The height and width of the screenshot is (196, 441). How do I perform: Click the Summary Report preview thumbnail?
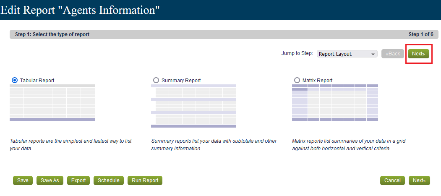(193, 106)
